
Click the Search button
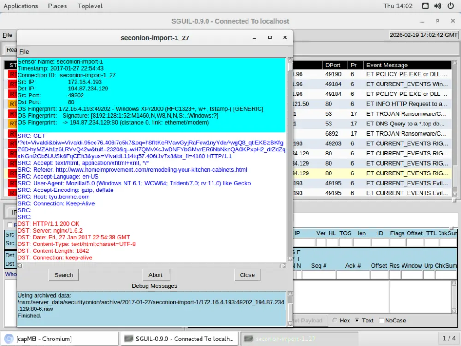[64, 275]
